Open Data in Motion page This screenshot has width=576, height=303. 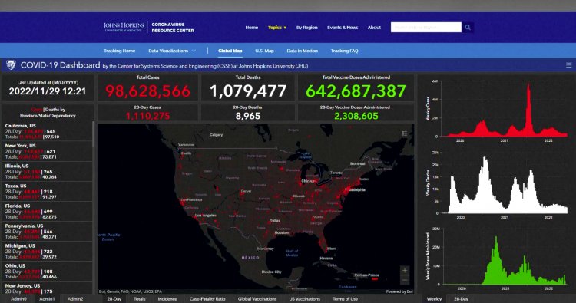coord(302,51)
